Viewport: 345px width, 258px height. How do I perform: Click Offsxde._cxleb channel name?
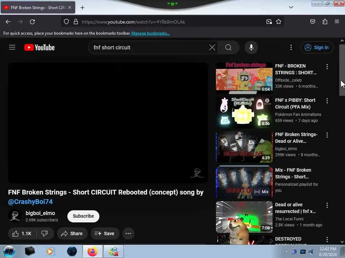[x=288, y=80]
